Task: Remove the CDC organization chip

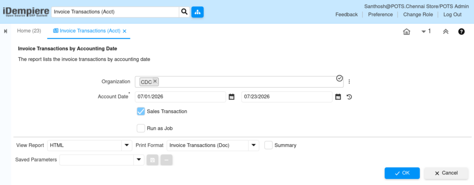Action: 155,81
